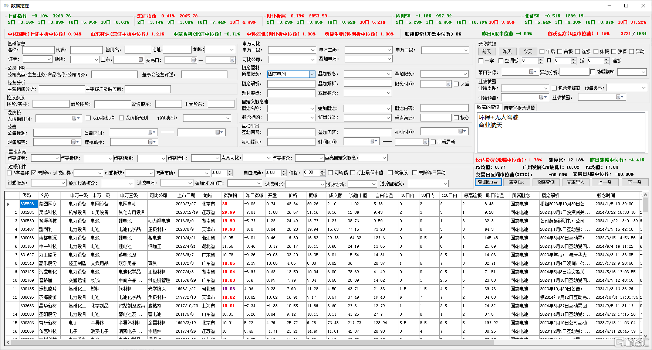This screenshot has width=652, height=350.
Task: Expand the 申万一级 dropdown
Action: 312,50
